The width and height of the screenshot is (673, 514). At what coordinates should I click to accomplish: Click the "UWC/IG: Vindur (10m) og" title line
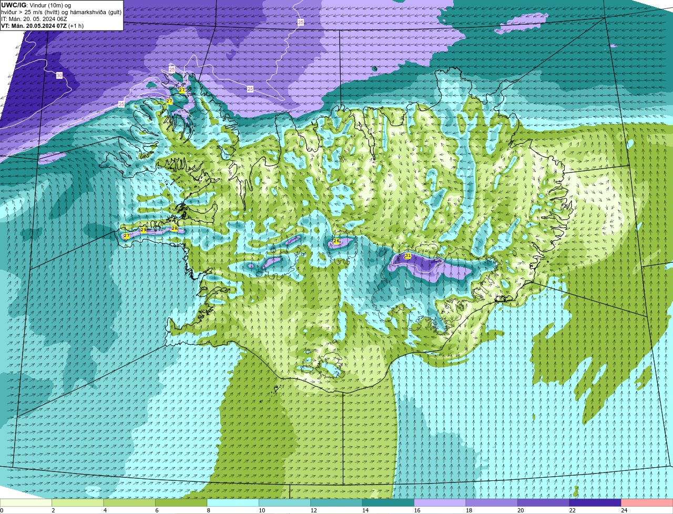36,5
